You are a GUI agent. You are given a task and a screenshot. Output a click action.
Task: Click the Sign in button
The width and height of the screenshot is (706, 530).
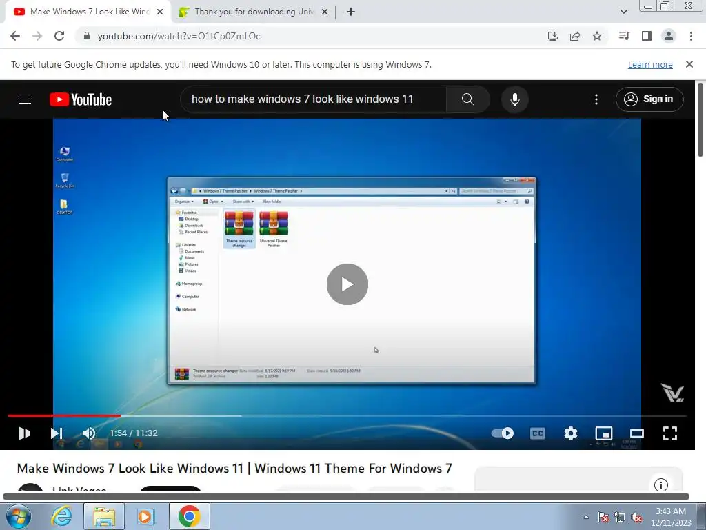pyautogui.click(x=649, y=99)
